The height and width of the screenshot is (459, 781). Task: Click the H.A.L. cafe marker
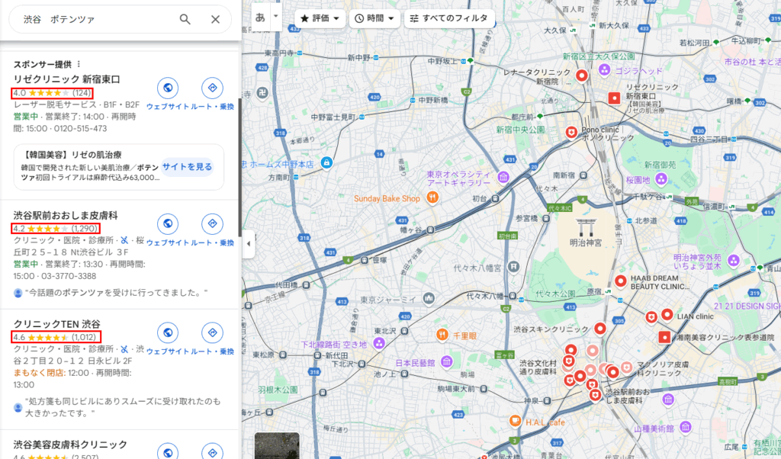pos(515,420)
